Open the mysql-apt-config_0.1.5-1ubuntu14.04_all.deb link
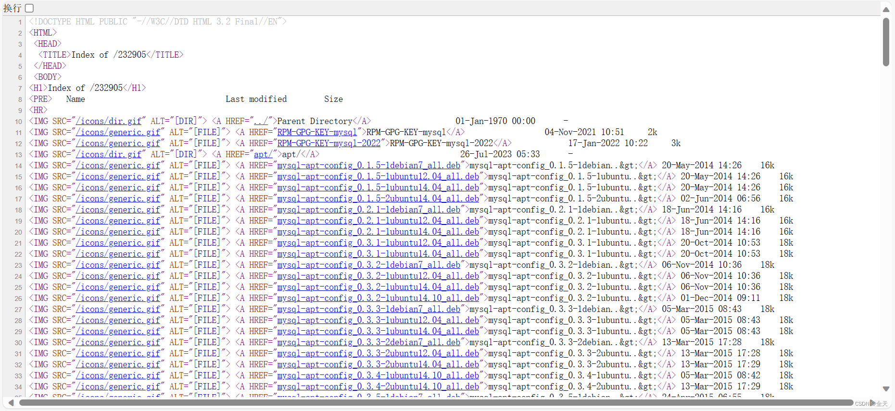Viewport: 895px width, 411px height. [x=378, y=187]
